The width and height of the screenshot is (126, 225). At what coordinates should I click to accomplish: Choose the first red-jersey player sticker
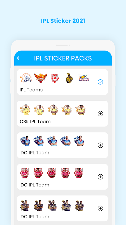[x=25, y=173]
